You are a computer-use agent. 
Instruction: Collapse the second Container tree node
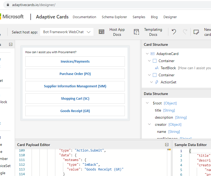pos(149,75)
